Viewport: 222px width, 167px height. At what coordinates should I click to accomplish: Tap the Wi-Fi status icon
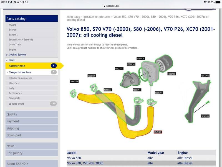coord(205,2)
